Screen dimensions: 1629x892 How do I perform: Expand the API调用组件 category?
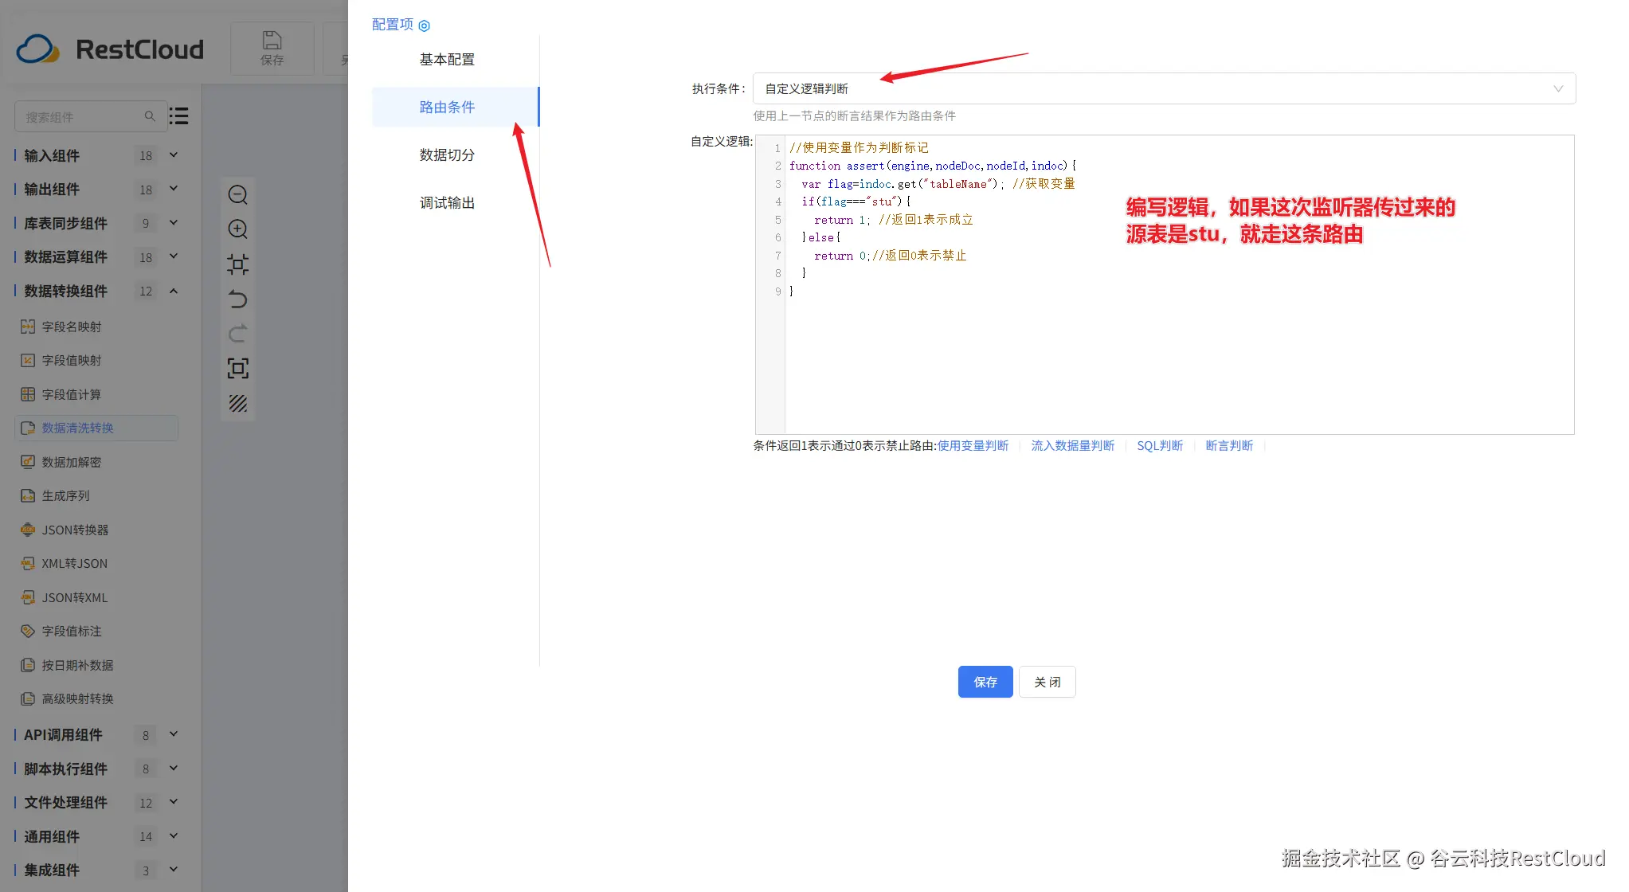pos(174,734)
